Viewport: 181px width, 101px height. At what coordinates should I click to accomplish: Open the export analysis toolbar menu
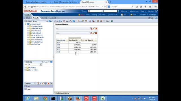60,21
